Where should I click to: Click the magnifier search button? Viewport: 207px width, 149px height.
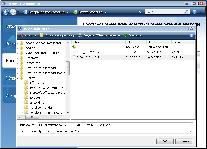(187, 12)
